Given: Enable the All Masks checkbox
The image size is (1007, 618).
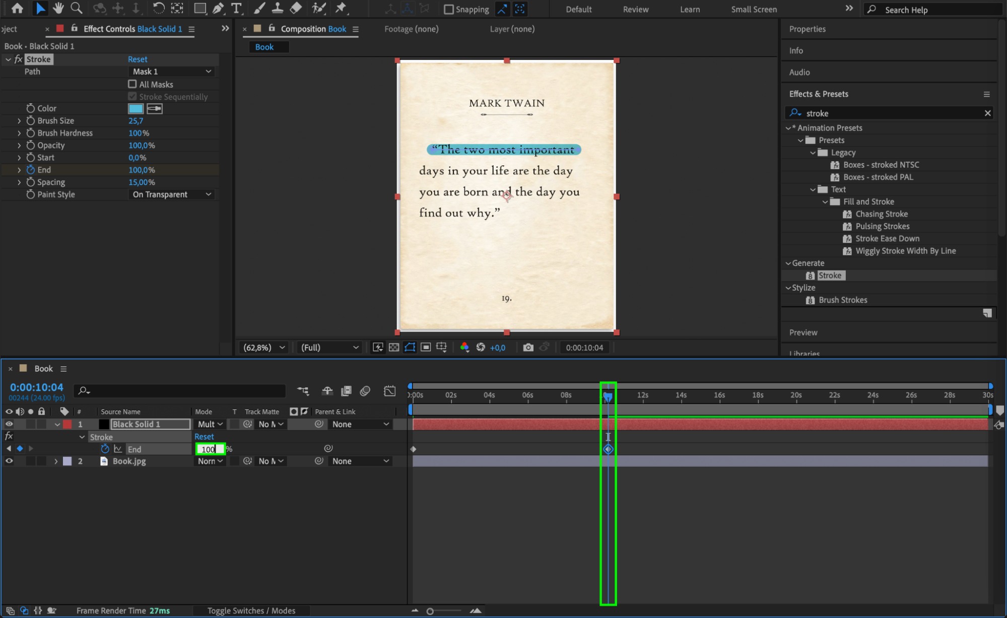Looking at the screenshot, I should tap(132, 84).
